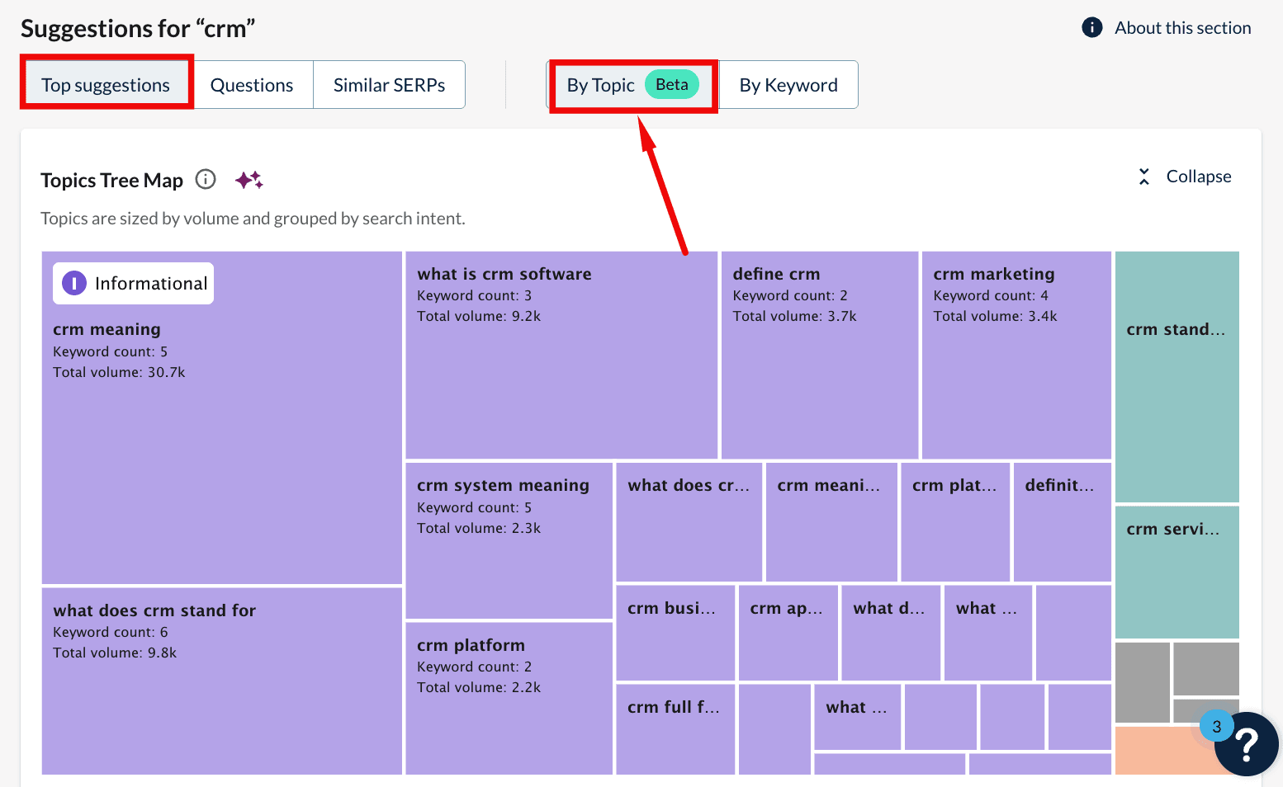Open the Questions tab
Image resolution: width=1283 pixels, height=787 pixels.
(x=252, y=85)
